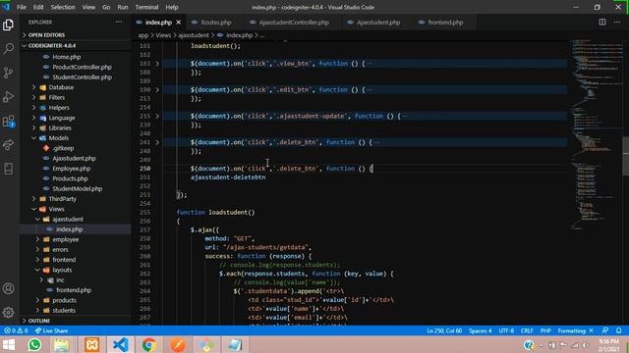The height and width of the screenshot is (353, 629).
Task: Expand folded ajaxstudent-update handler at line 215
Action: pyautogui.click(x=157, y=116)
